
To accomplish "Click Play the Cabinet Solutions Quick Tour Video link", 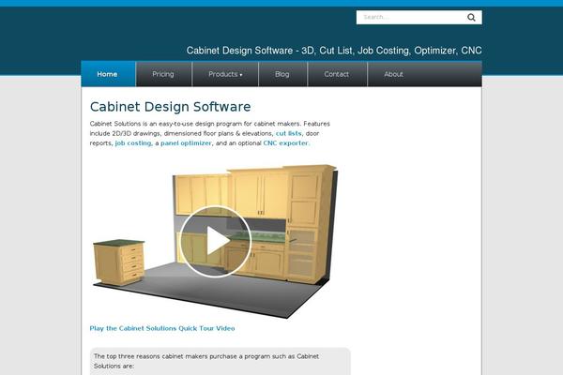I will (x=162, y=328).
